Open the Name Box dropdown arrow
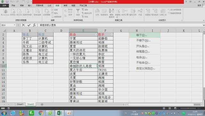Screen dimensions: 205x116 tap(14, 25)
